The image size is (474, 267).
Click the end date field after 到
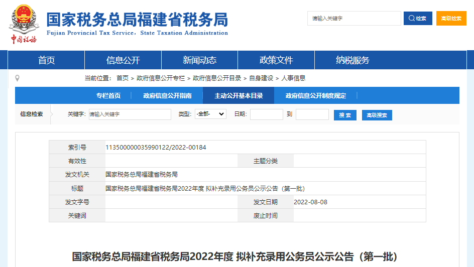(x=312, y=114)
